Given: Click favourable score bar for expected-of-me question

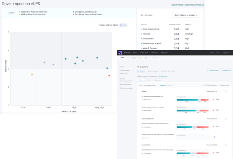Looking at the screenshot, I should [193, 127].
